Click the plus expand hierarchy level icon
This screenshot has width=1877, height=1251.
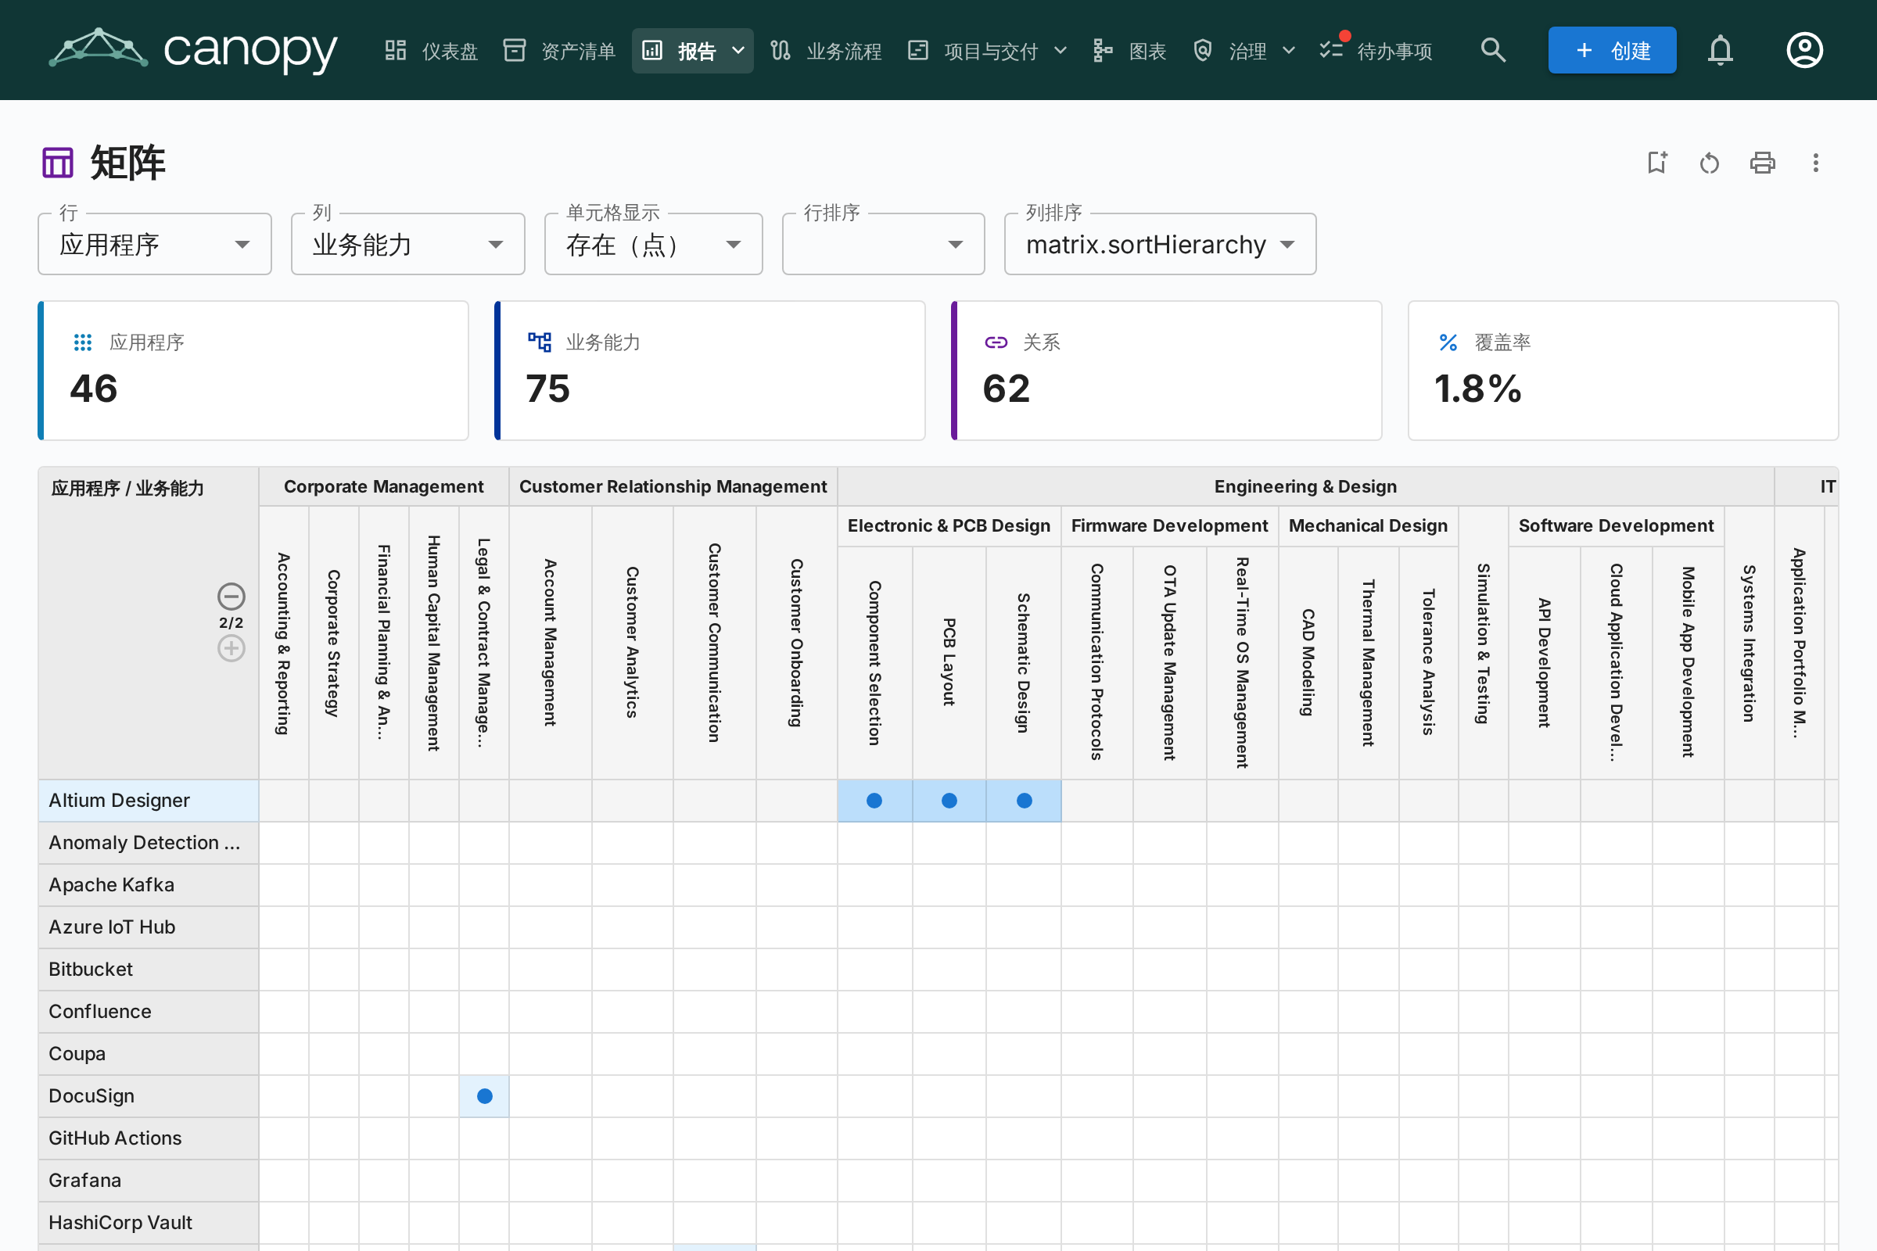click(x=231, y=648)
